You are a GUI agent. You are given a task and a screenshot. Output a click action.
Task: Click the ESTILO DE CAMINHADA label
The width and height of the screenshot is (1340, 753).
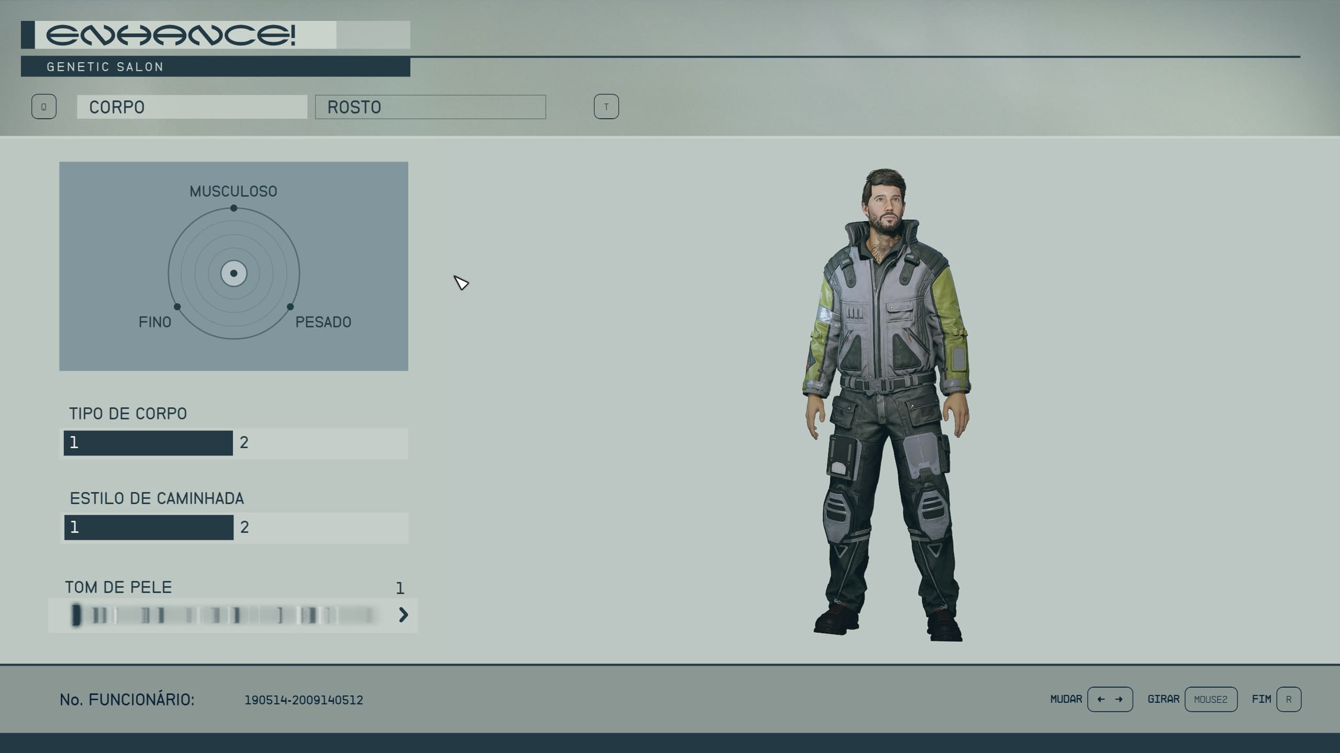[x=157, y=498]
